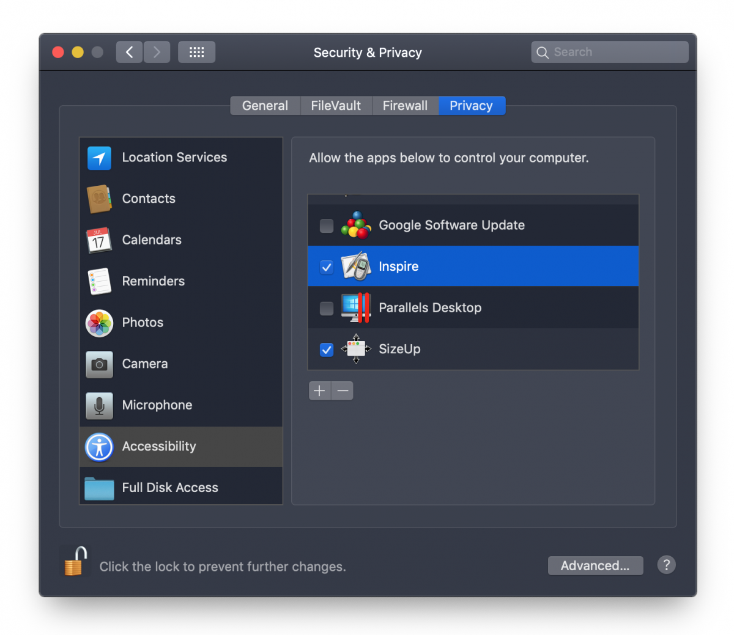Open the Show All preferences grid
Screen dimensions: 734x635
coord(196,52)
